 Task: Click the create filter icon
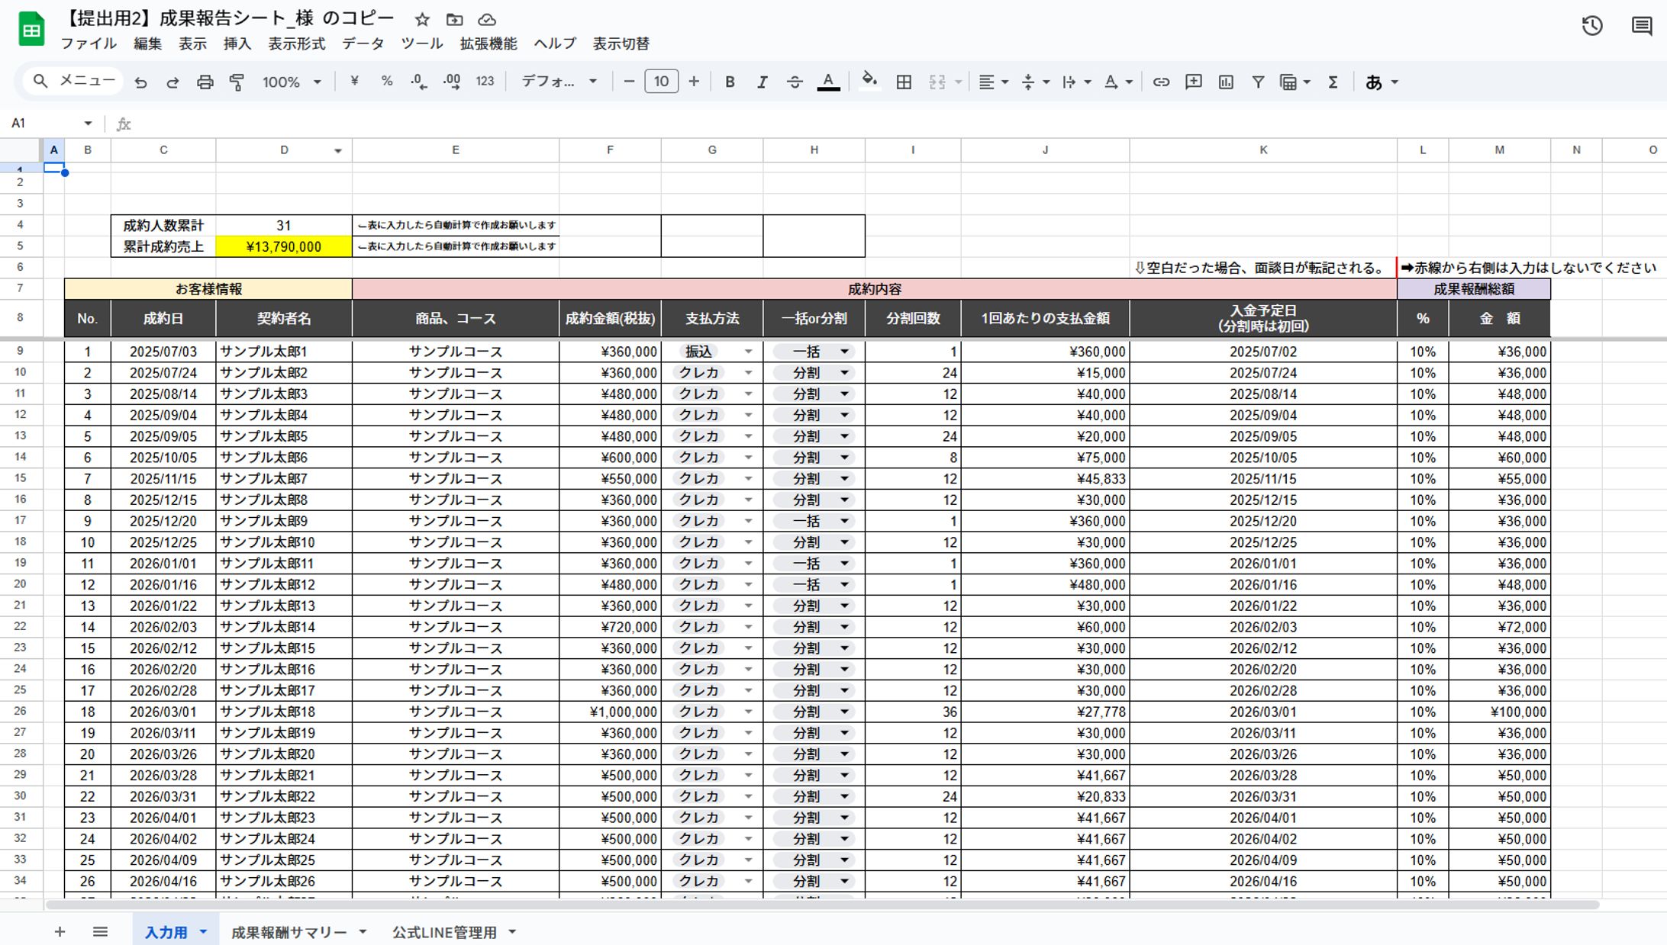pyautogui.click(x=1258, y=82)
